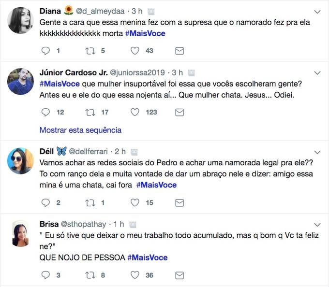View Brisa's profile avatar
Image resolution: width=329 pixels, height=287 pixels.
point(20,234)
